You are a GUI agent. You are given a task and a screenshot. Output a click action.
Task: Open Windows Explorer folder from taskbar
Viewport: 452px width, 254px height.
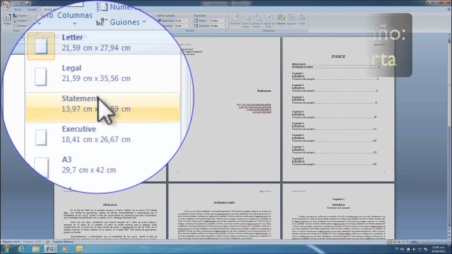(36, 249)
